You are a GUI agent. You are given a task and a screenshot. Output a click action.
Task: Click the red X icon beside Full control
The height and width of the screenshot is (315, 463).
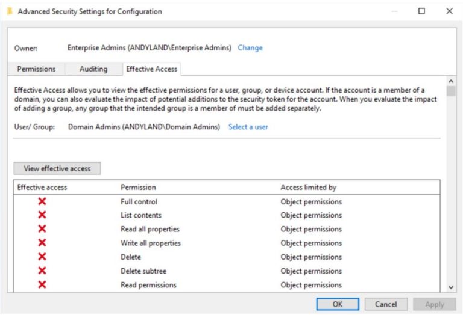(x=42, y=201)
